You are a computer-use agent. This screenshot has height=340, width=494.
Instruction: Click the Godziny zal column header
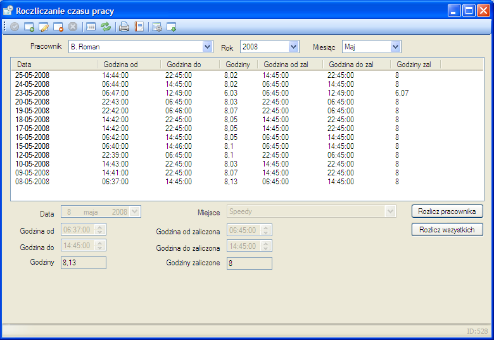pyautogui.click(x=415, y=65)
